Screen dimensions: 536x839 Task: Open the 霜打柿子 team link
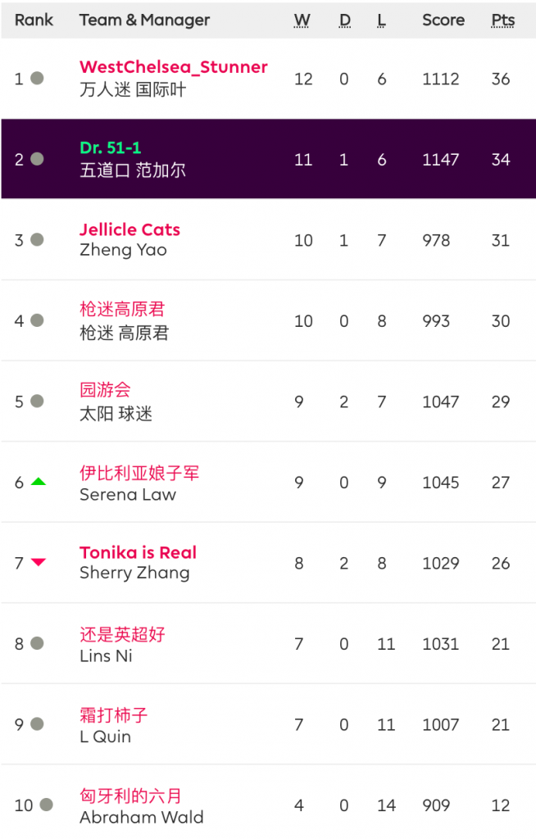(x=114, y=714)
